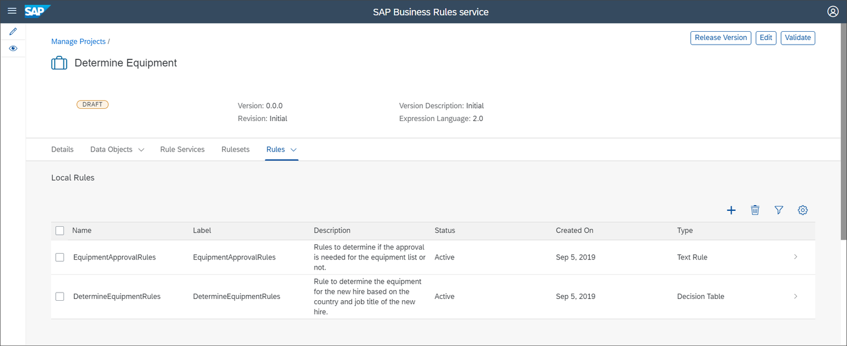847x346 pixels.
Task: Click the Edit button
Action: pos(766,38)
